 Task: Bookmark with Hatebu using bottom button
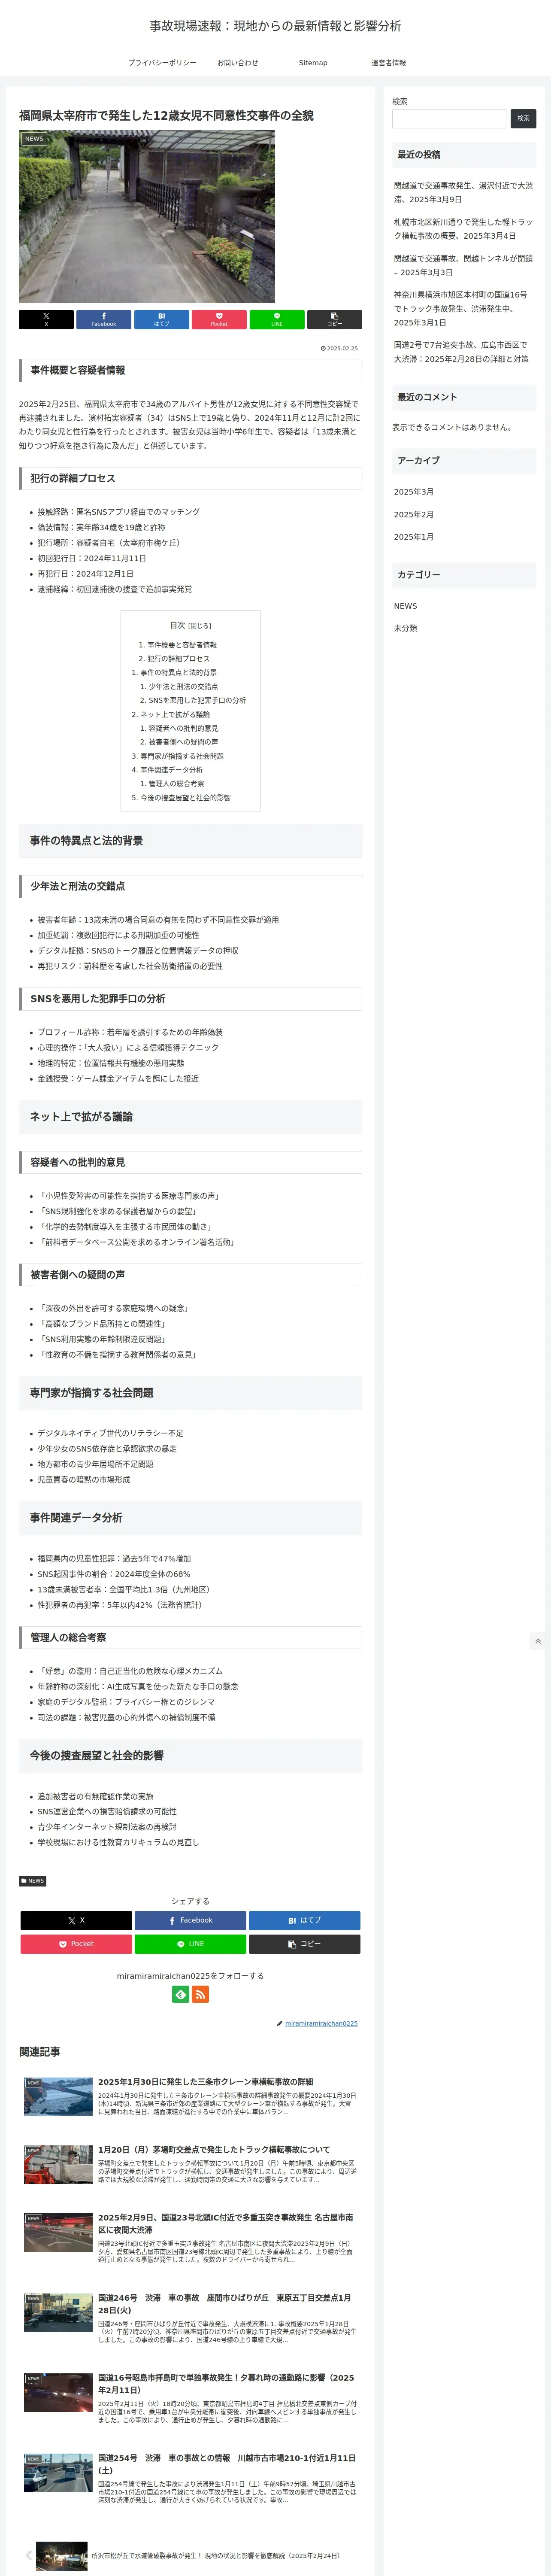[x=304, y=1920]
